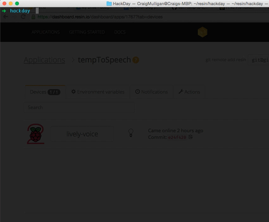Open the lively-voice device
The width and height of the screenshot is (269, 222).
[82, 134]
